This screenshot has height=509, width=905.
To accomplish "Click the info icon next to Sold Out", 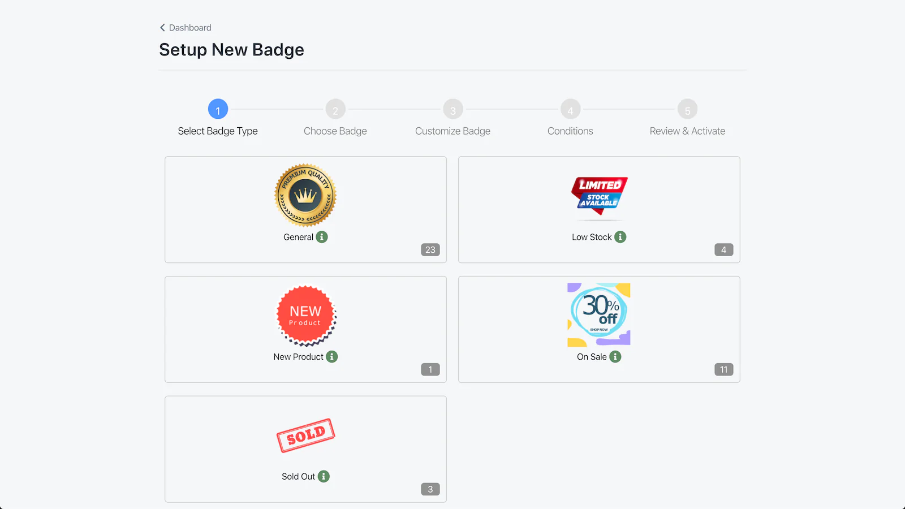I will pyautogui.click(x=324, y=477).
